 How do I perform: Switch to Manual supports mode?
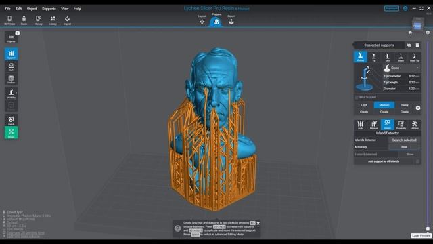(x=374, y=125)
